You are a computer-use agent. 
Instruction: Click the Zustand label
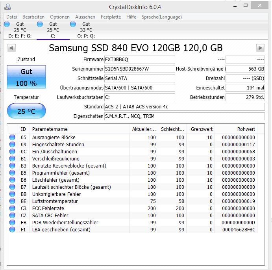[x=26, y=60]
